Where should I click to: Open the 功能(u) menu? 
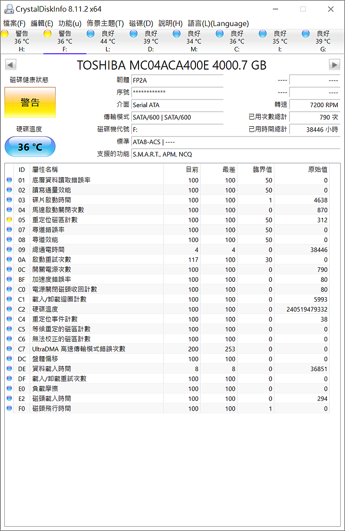click(x=70, y=24)
